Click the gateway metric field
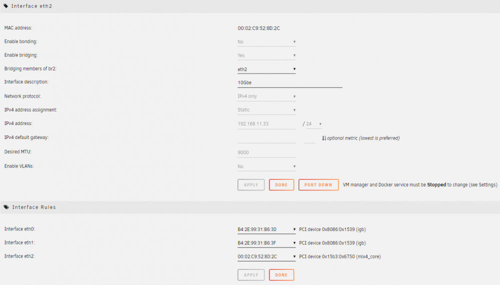The height and width of the screenshot is (285, 500). point(309,138)
